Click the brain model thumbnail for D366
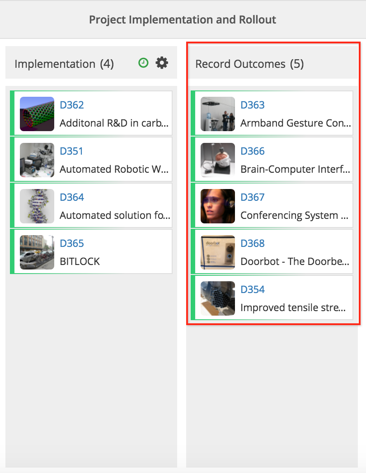 (x=218, y=160)
